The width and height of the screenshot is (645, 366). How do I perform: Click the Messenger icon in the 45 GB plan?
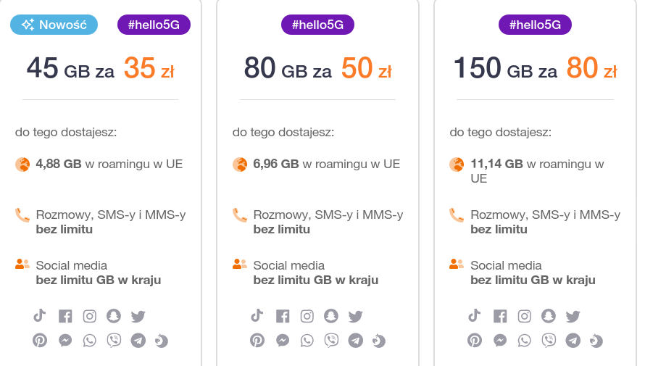click(65, 340)
